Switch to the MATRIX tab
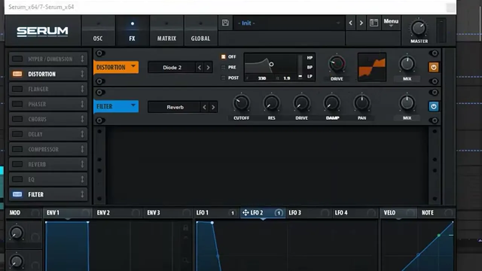The image size is (482, 271). tap(166, 31)
